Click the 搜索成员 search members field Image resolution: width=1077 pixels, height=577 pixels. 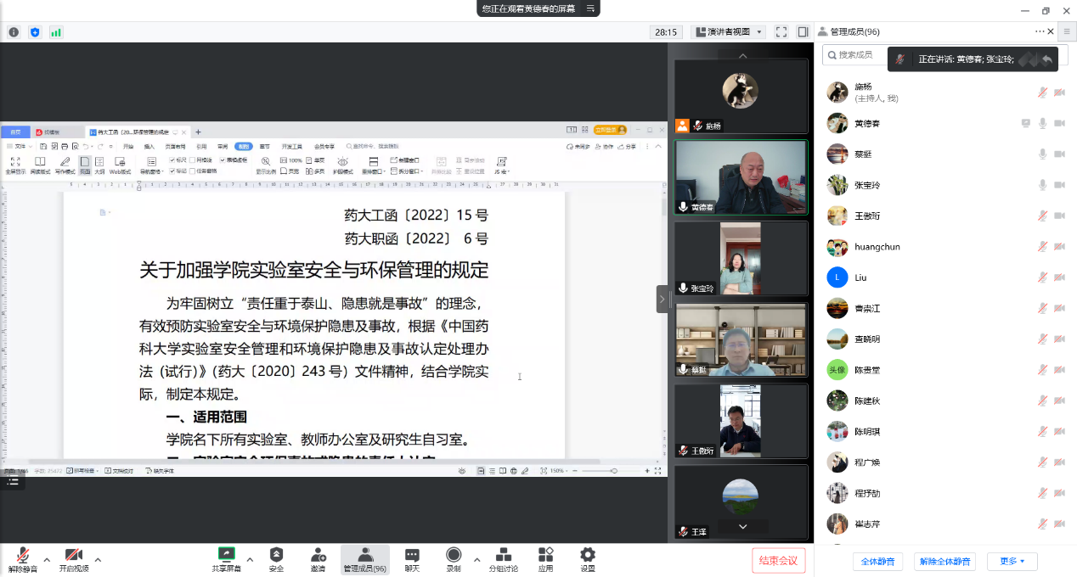point(858,55)
